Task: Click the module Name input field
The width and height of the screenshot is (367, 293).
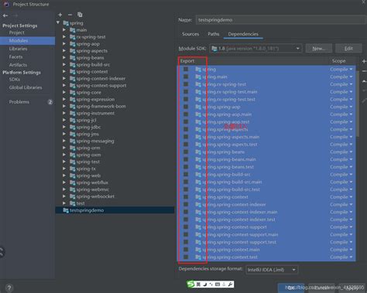Action: click(281, 20)
